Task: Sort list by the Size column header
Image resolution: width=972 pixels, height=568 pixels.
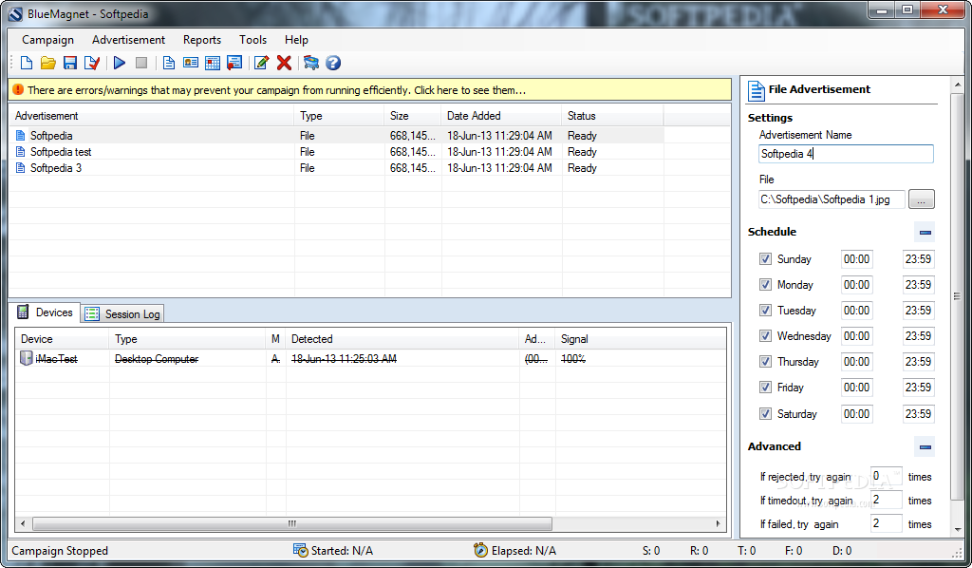Action: 413,115
